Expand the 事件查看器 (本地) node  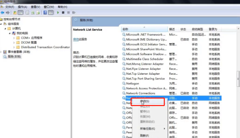pos(1,52)
